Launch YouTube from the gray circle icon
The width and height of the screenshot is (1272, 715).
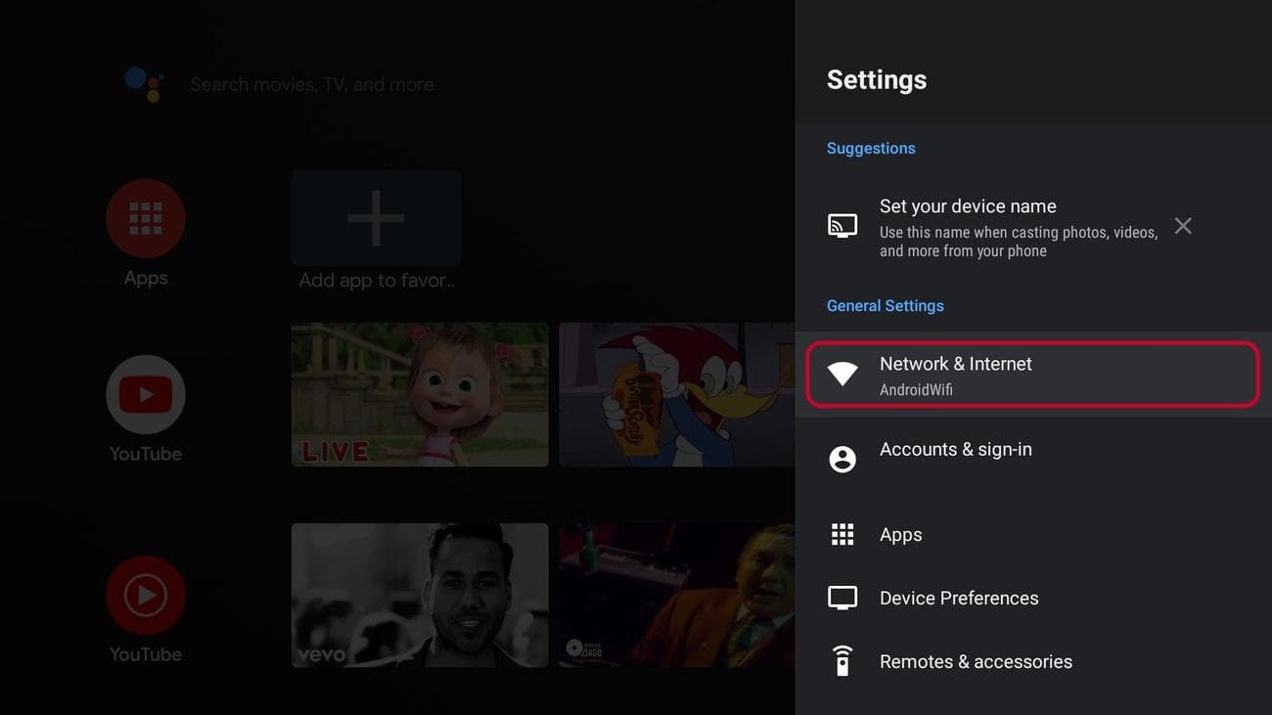click(146, 395)
